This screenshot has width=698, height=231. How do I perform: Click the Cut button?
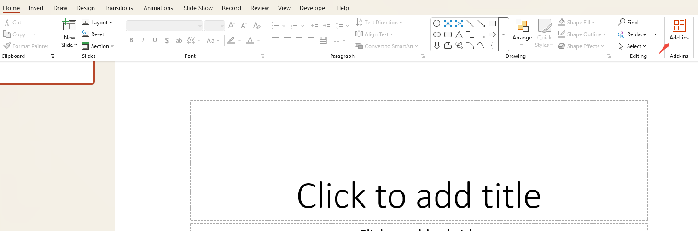coord(12,22)
